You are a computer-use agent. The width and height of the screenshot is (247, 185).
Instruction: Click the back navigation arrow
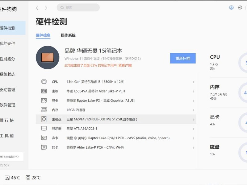point(37,8)
